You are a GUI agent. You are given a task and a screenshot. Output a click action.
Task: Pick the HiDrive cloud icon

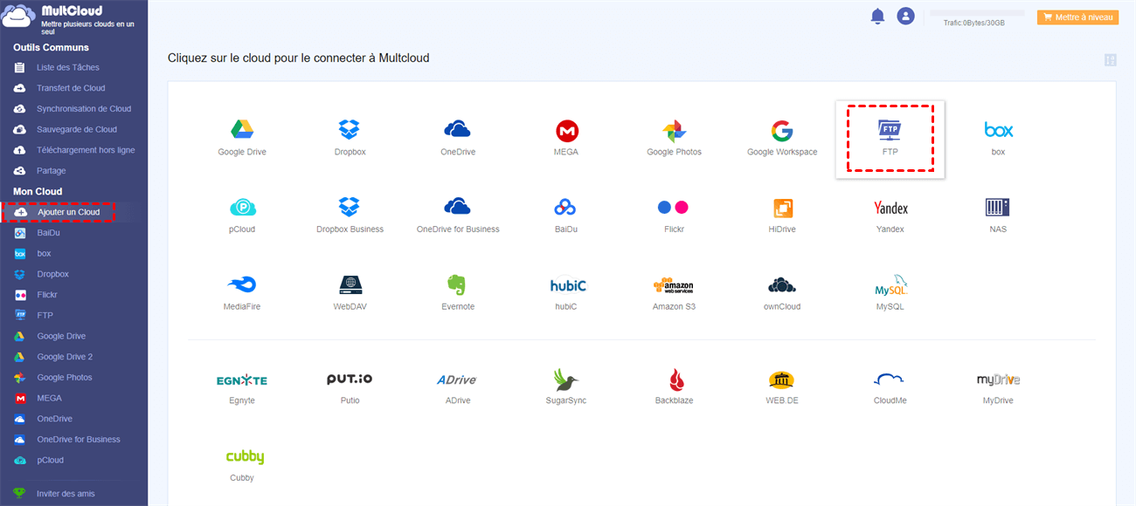782,209
